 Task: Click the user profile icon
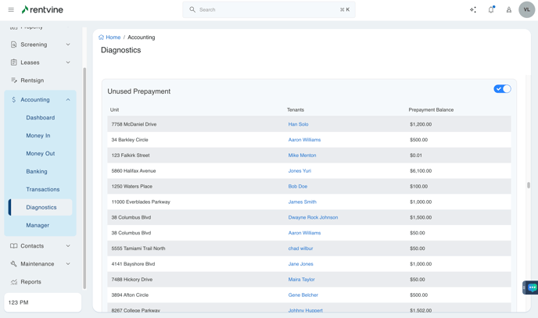[x=509, y=10]
